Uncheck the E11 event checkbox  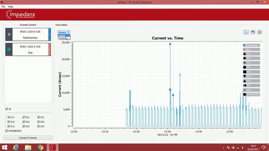pos(9,117)
